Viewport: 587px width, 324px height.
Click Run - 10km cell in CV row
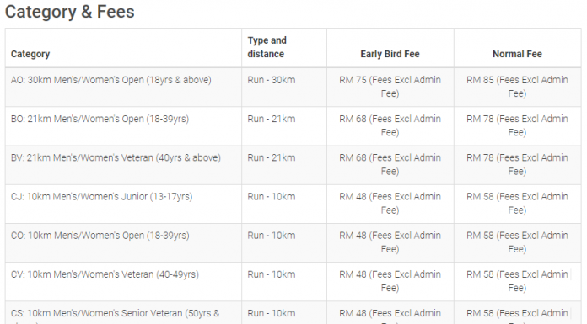pyautogui.click(x=272, y=274)
